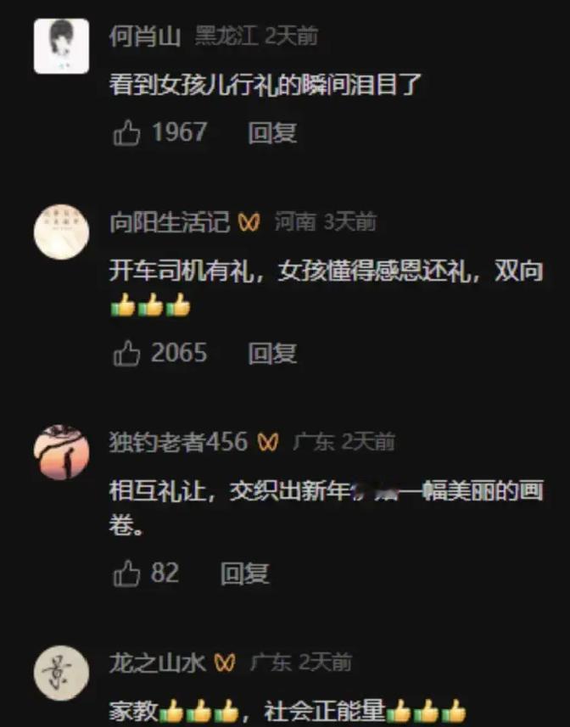Screen dimensions: 570x727
Task: Open 独钓老者456's sunset avatar
Action: coord(62,452)
